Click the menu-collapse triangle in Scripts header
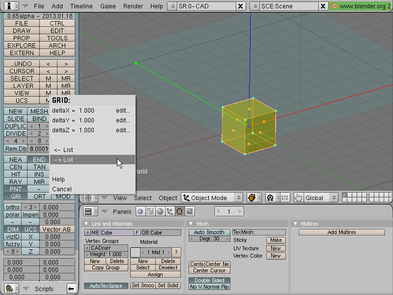This screenshot has width=393, height=295. [26, 289]
